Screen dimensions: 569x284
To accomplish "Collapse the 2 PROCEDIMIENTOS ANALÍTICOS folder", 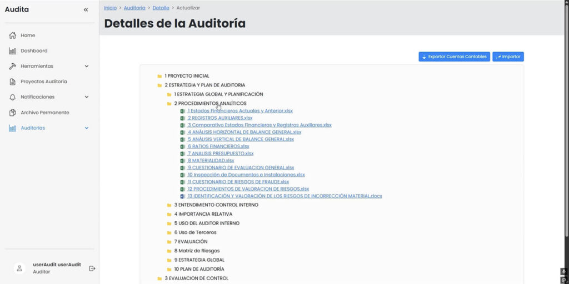I will tap(169, 104).
